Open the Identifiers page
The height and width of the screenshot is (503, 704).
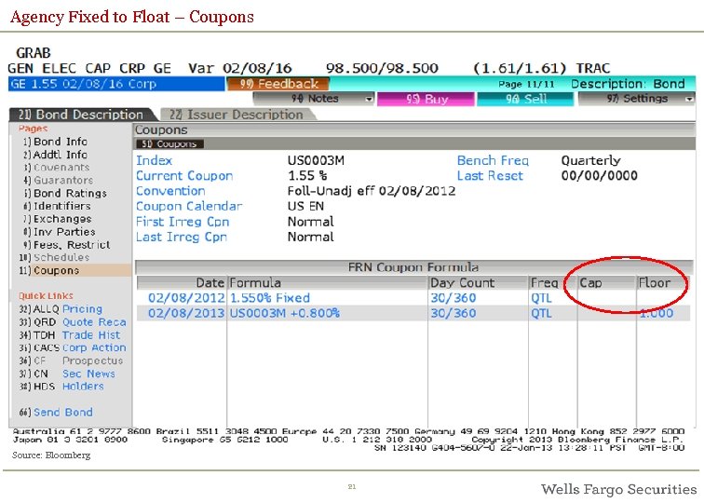[57, 206]
